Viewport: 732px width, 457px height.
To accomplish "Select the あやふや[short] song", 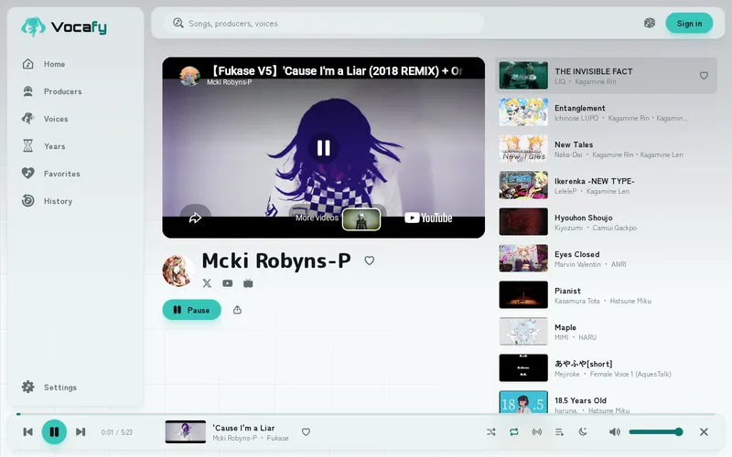I will click(x=606, y=368).
